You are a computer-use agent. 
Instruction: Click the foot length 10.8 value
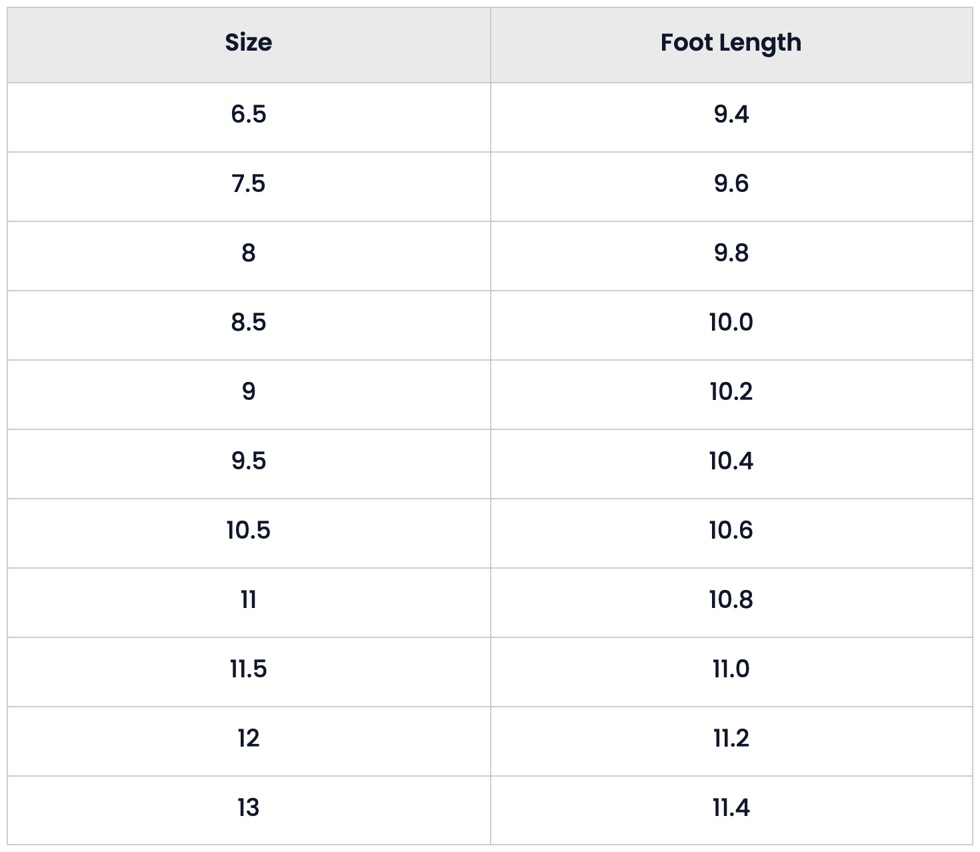click(731, 599)
